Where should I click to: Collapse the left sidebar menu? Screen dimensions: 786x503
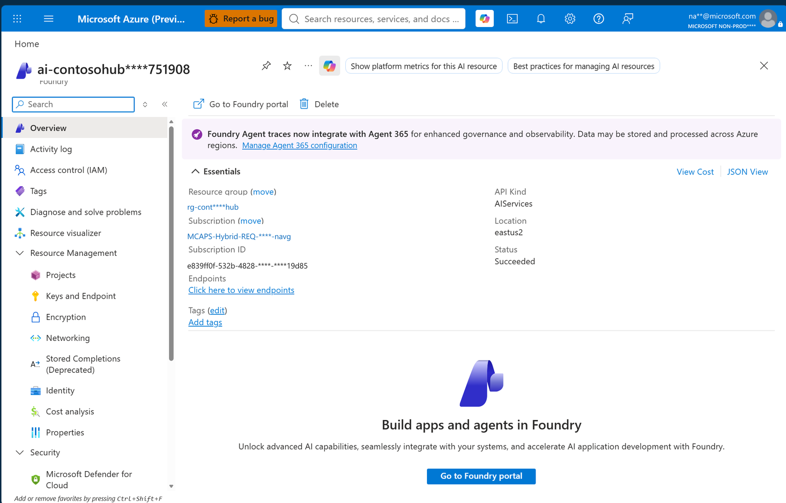pos(165,104)
